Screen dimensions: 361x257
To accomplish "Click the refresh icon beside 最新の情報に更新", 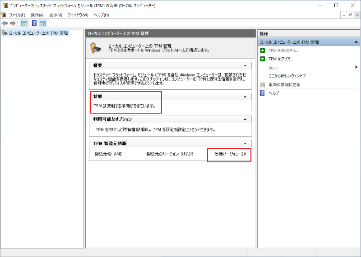I will pos(263,85).
